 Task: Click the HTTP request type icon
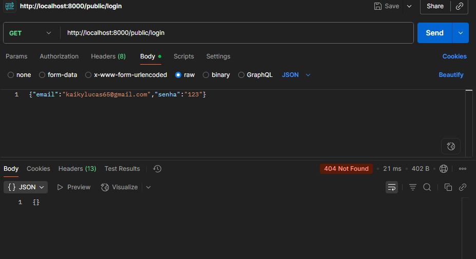click(9, 6)
